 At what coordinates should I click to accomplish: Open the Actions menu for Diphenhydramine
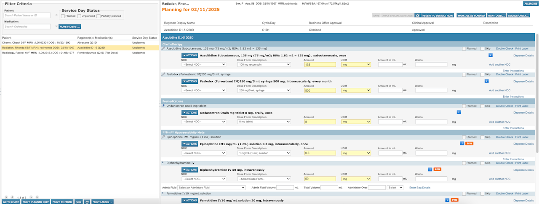click(x=190, y=170)
